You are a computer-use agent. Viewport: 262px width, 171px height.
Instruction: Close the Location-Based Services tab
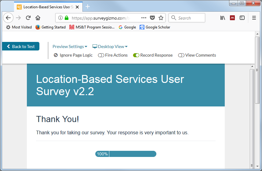(77, 7)
